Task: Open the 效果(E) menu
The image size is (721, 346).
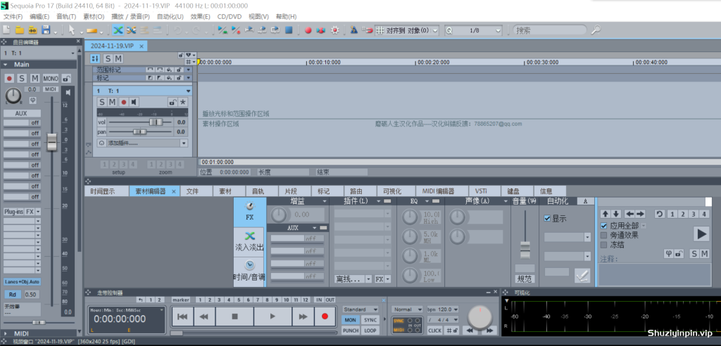Action: click(x=200, y=17)
